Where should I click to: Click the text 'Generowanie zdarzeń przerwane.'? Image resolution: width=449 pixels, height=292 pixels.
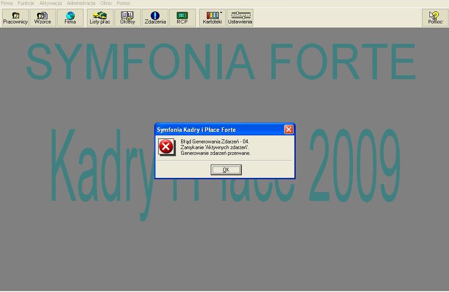click(x=216, y=153)
